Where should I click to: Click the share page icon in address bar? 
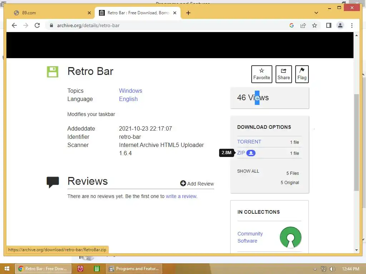point(303,25)
